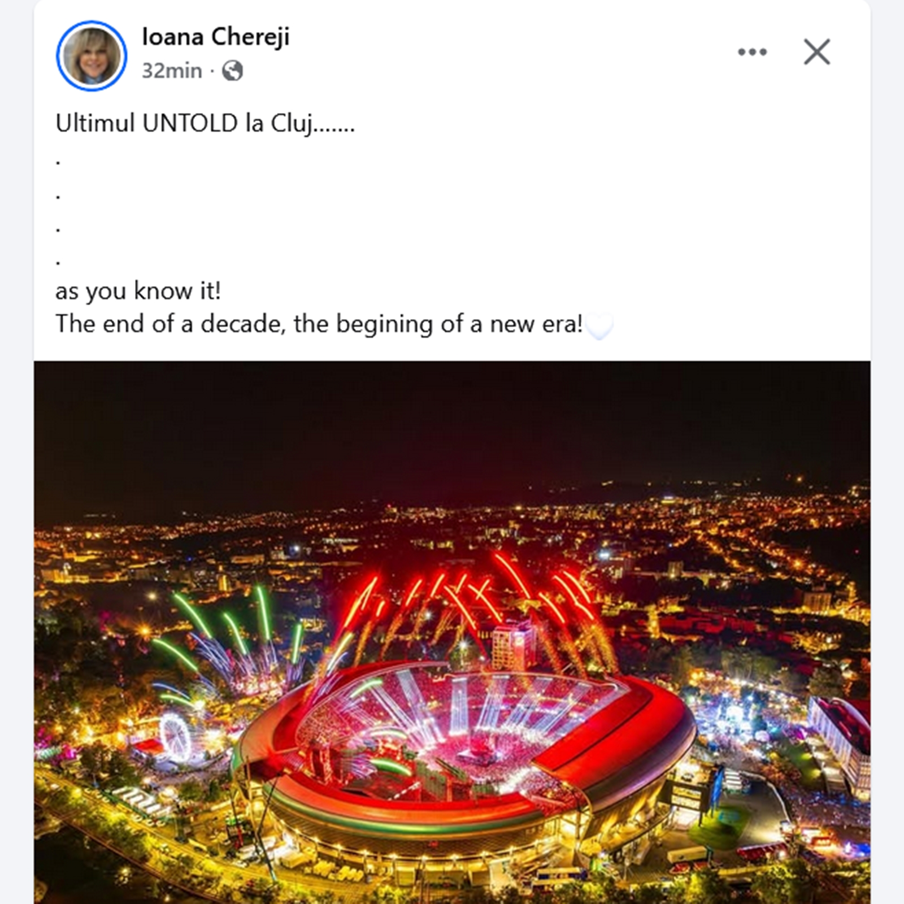Viewport: 904px width, 904px height.
Task: Click the white heart emoji
Action: pyautogui.click(x=599, y=326)
